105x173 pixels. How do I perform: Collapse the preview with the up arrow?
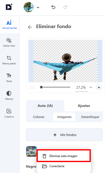99,87
